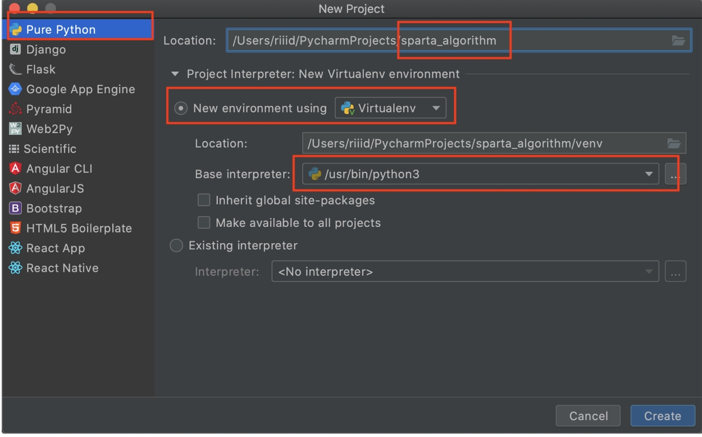This screenshot has height=437, width=702.
Task: Select HTML5 Boilerplate project type
Action: coord(79,228)
